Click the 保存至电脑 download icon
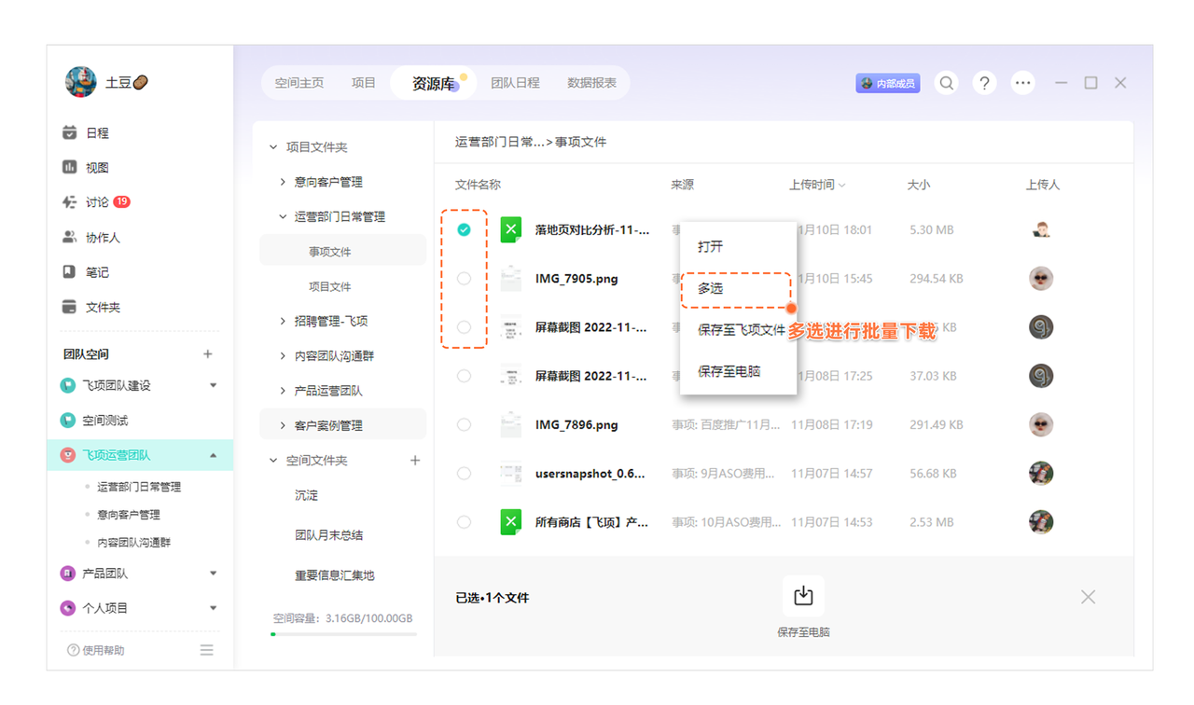 click(802, 597)
